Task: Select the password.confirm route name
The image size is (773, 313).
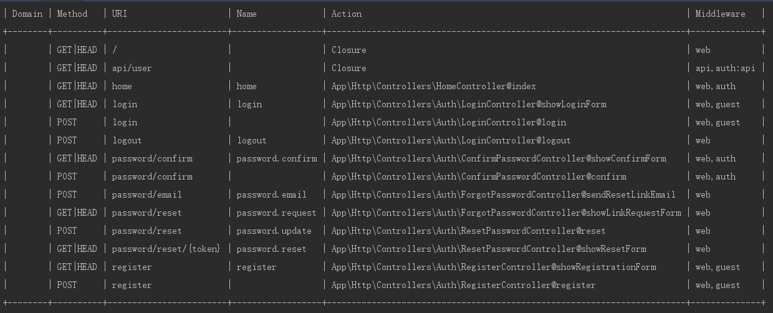Action: pos(277,158)
